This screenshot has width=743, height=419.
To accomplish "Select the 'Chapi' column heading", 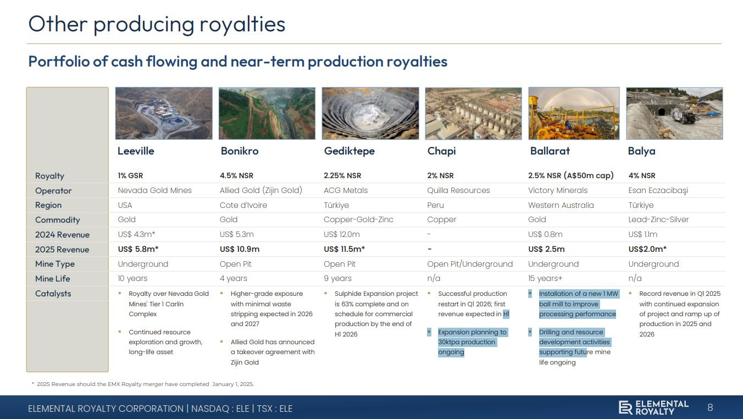I will tap(442, 151).
